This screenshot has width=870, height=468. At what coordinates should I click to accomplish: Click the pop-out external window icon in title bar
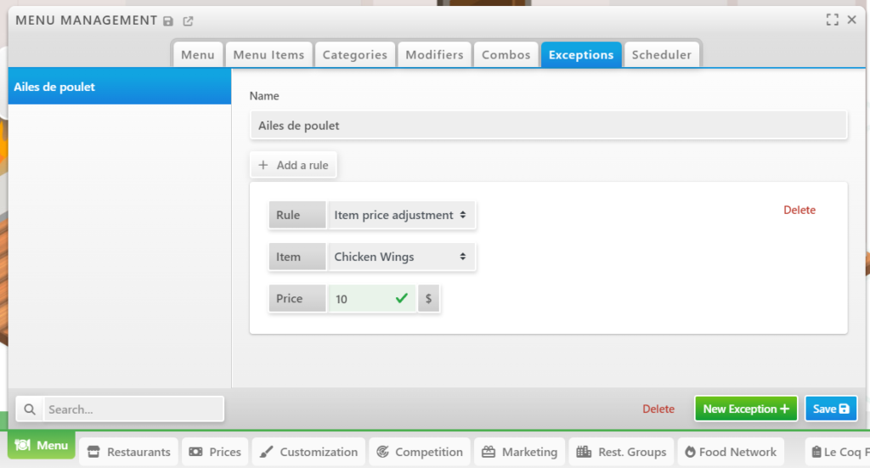188,20
